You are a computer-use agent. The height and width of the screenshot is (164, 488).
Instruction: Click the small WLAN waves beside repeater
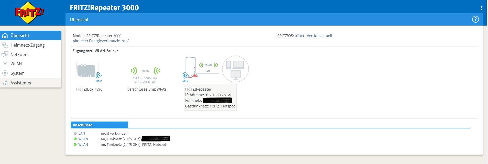pos(208,65)
